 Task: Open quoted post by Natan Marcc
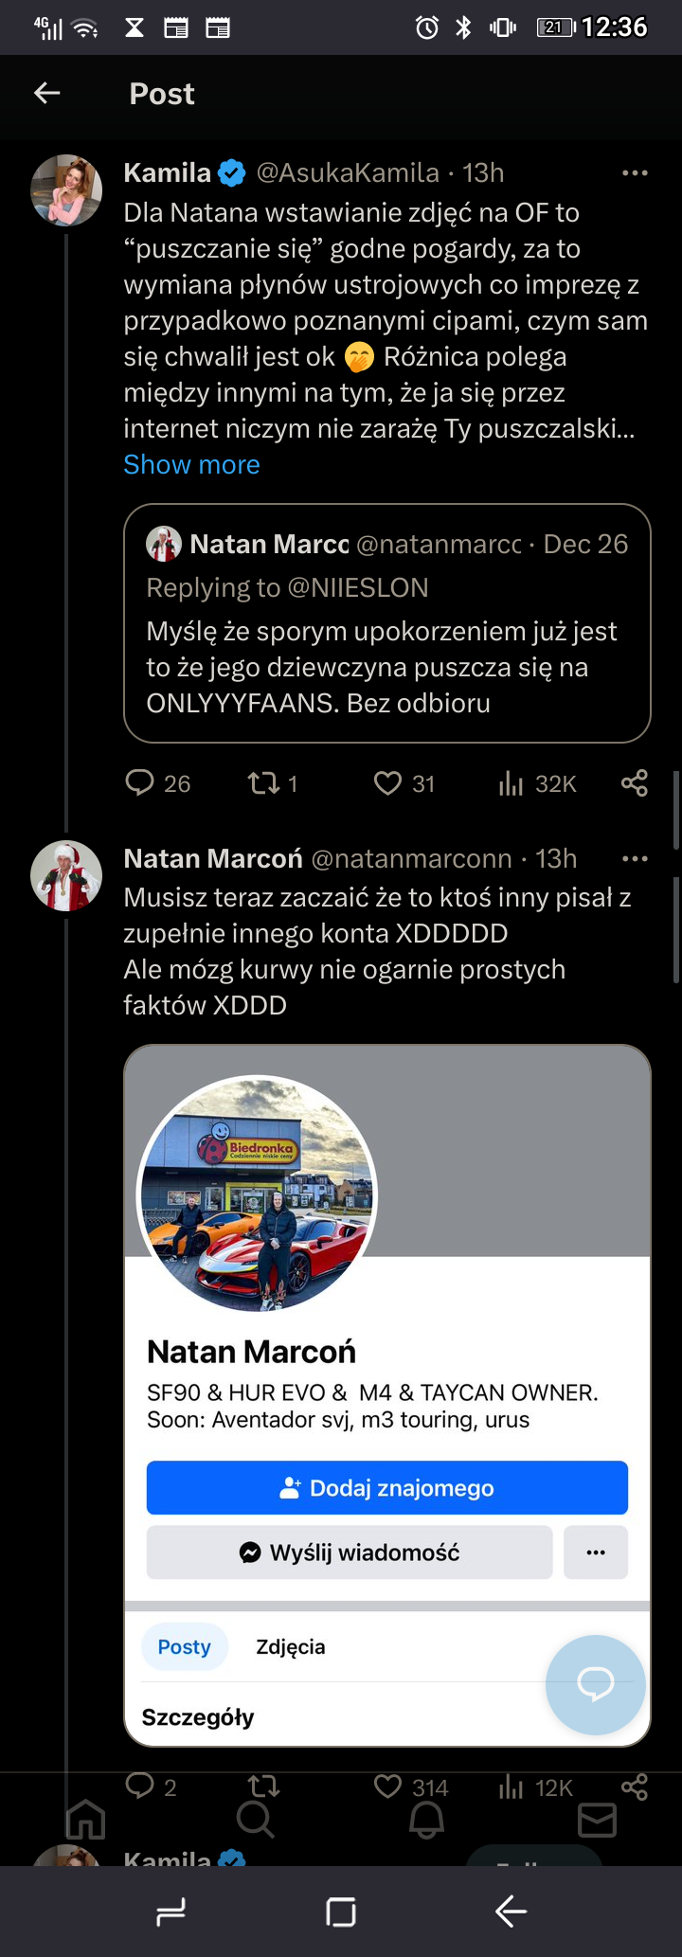pyautogui.click(x=386, y=654)
